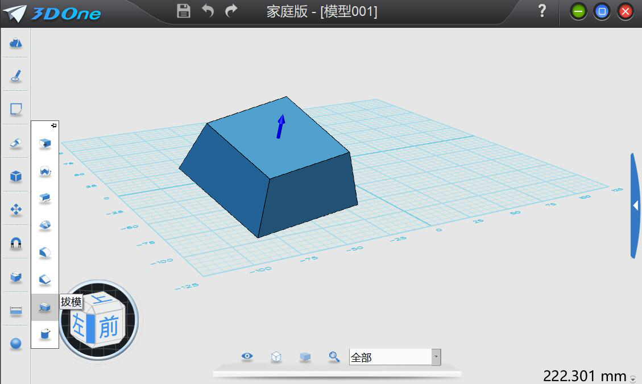Click the magnifier inspect icon near the filter
This screenshot has width=642, height=384.
334,356
